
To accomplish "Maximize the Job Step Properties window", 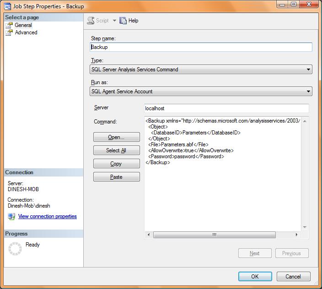I will (294, 4).
